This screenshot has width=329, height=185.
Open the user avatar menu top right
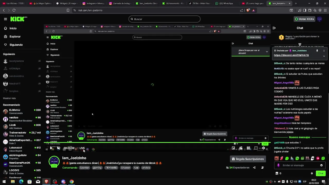pos(319,19)
